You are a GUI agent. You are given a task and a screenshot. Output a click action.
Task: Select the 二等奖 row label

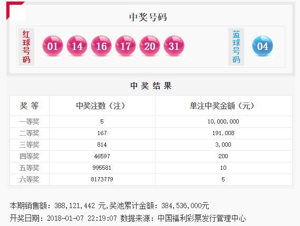pyautogui.click(x=30, y=133)
